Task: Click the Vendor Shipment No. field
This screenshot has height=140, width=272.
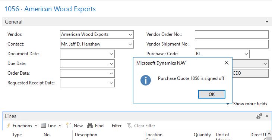Action: pyautogui.click(x=232, y=44)
